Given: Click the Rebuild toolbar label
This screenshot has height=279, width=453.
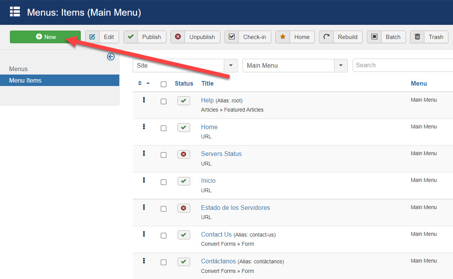Looking at the screenshot, I should pyautogui.click(x=347, y=37).
